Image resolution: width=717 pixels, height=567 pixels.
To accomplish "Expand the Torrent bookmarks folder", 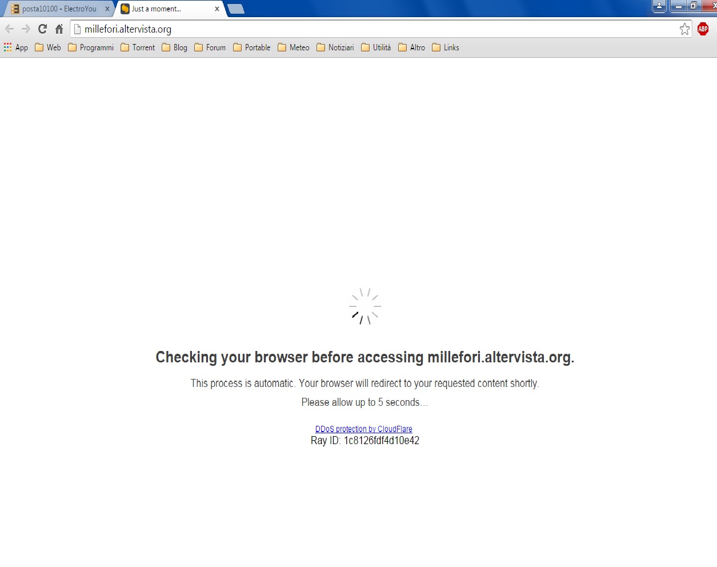I will pos(138,47).
